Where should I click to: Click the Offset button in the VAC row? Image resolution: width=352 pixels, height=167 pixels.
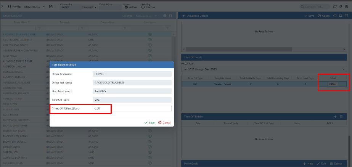333,84
